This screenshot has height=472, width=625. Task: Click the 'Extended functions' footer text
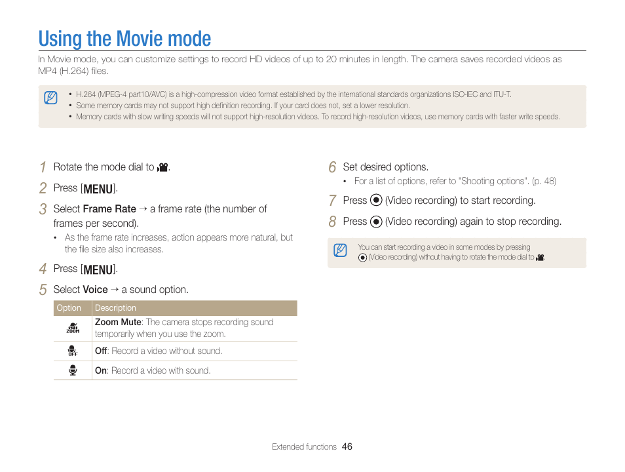(304, 447)
